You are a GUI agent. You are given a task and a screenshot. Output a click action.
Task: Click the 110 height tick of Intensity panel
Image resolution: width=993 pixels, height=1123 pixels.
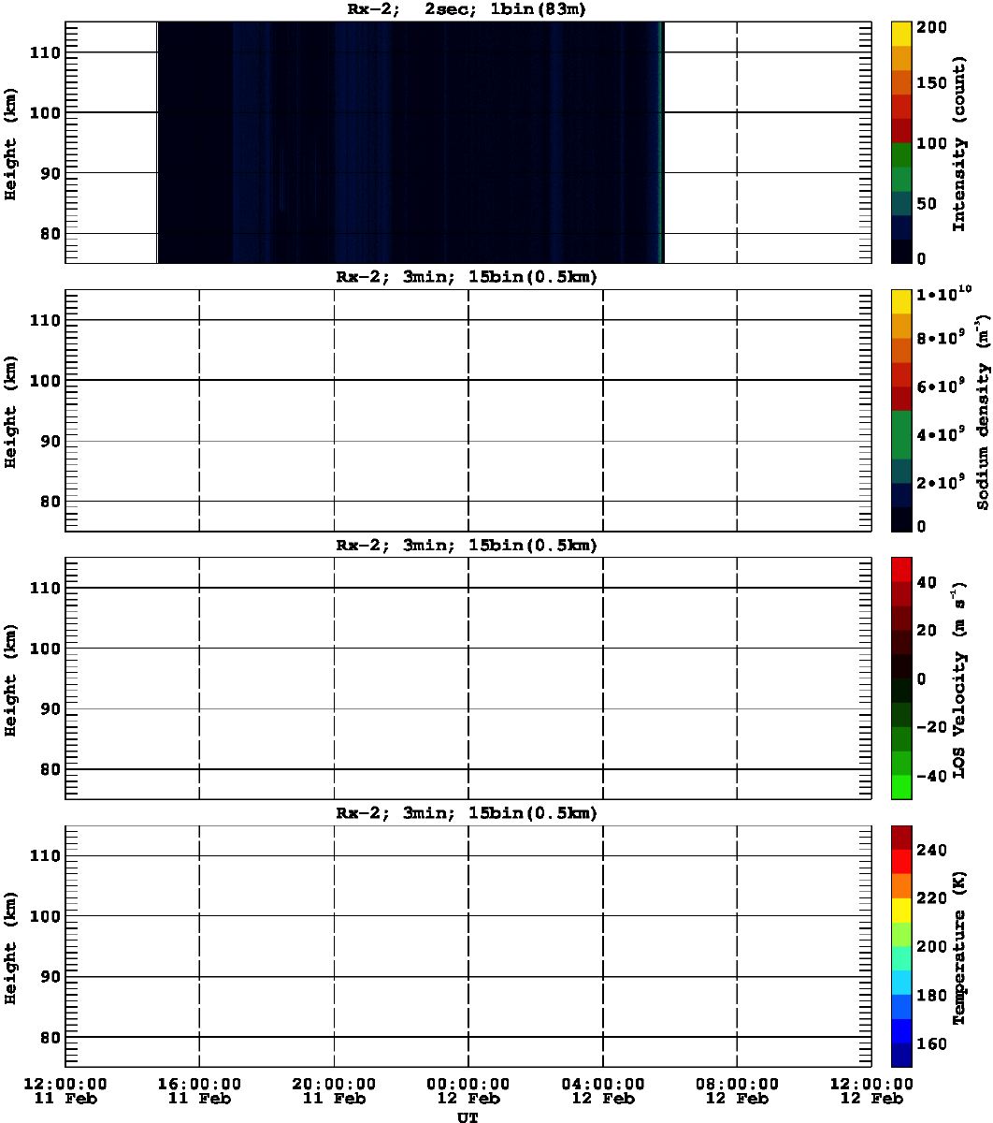pos(45,52)
